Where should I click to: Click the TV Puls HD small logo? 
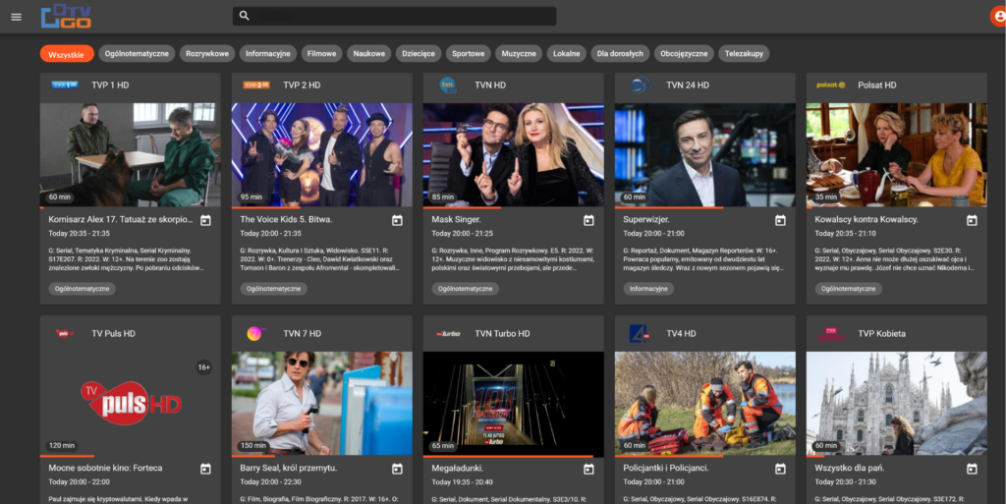pos(65,333)
